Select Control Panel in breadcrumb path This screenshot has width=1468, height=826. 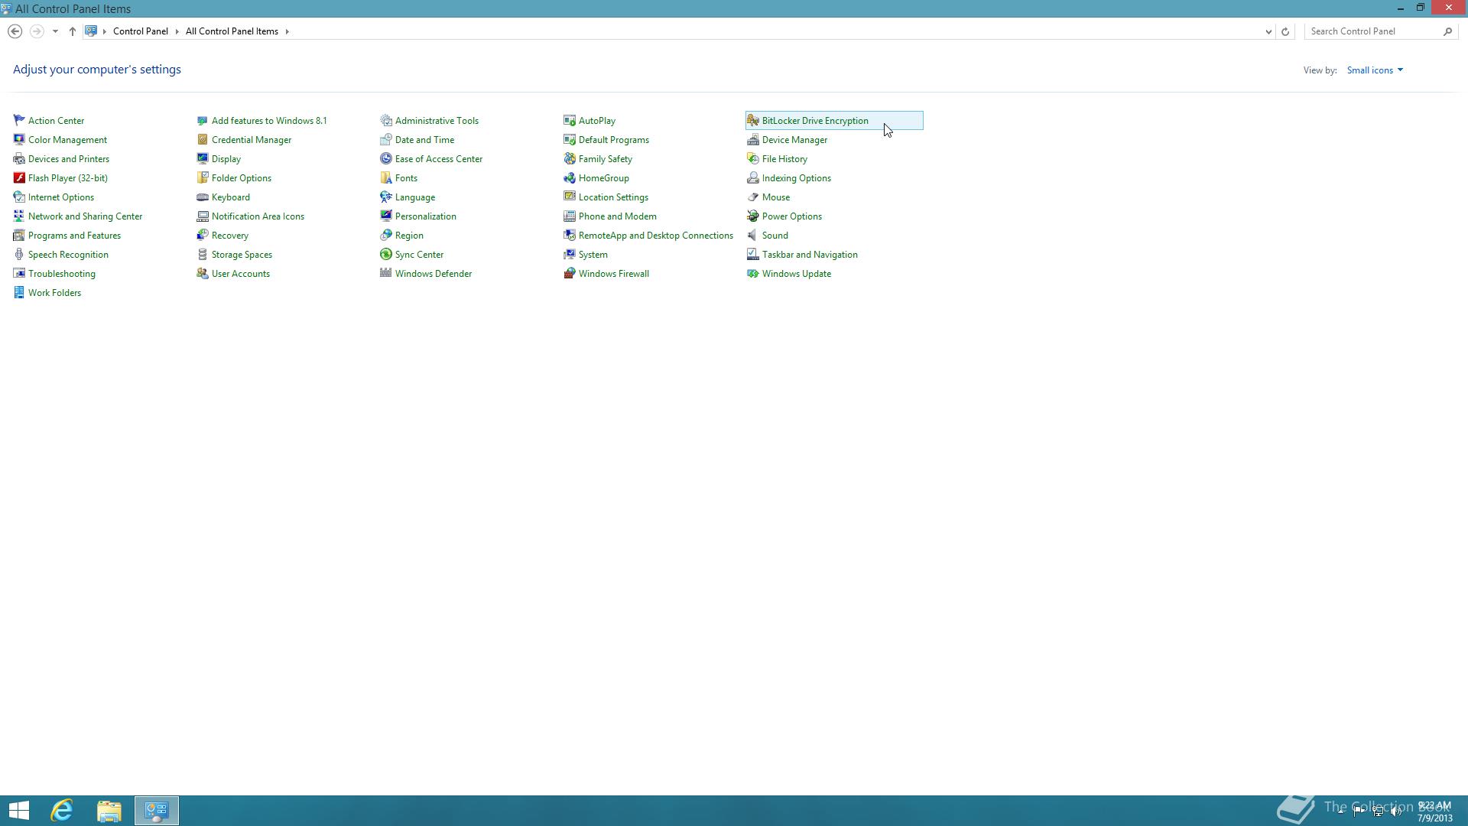(x=141, y=31)
